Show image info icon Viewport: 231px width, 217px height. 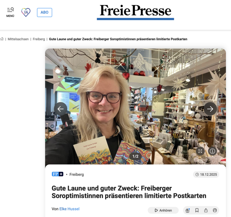212,151
